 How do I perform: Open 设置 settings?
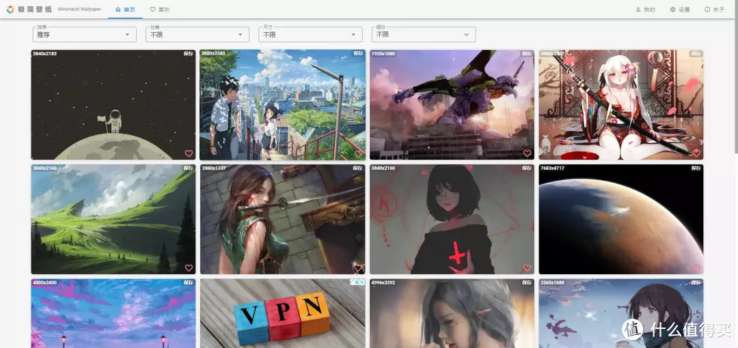[680, 10]
